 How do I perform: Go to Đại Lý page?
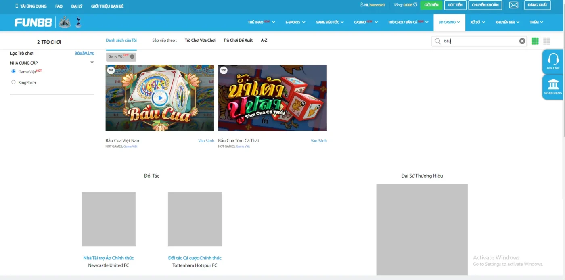pos(77,6)
